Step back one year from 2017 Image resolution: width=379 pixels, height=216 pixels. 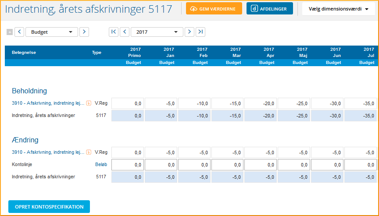tap(125, 32)
